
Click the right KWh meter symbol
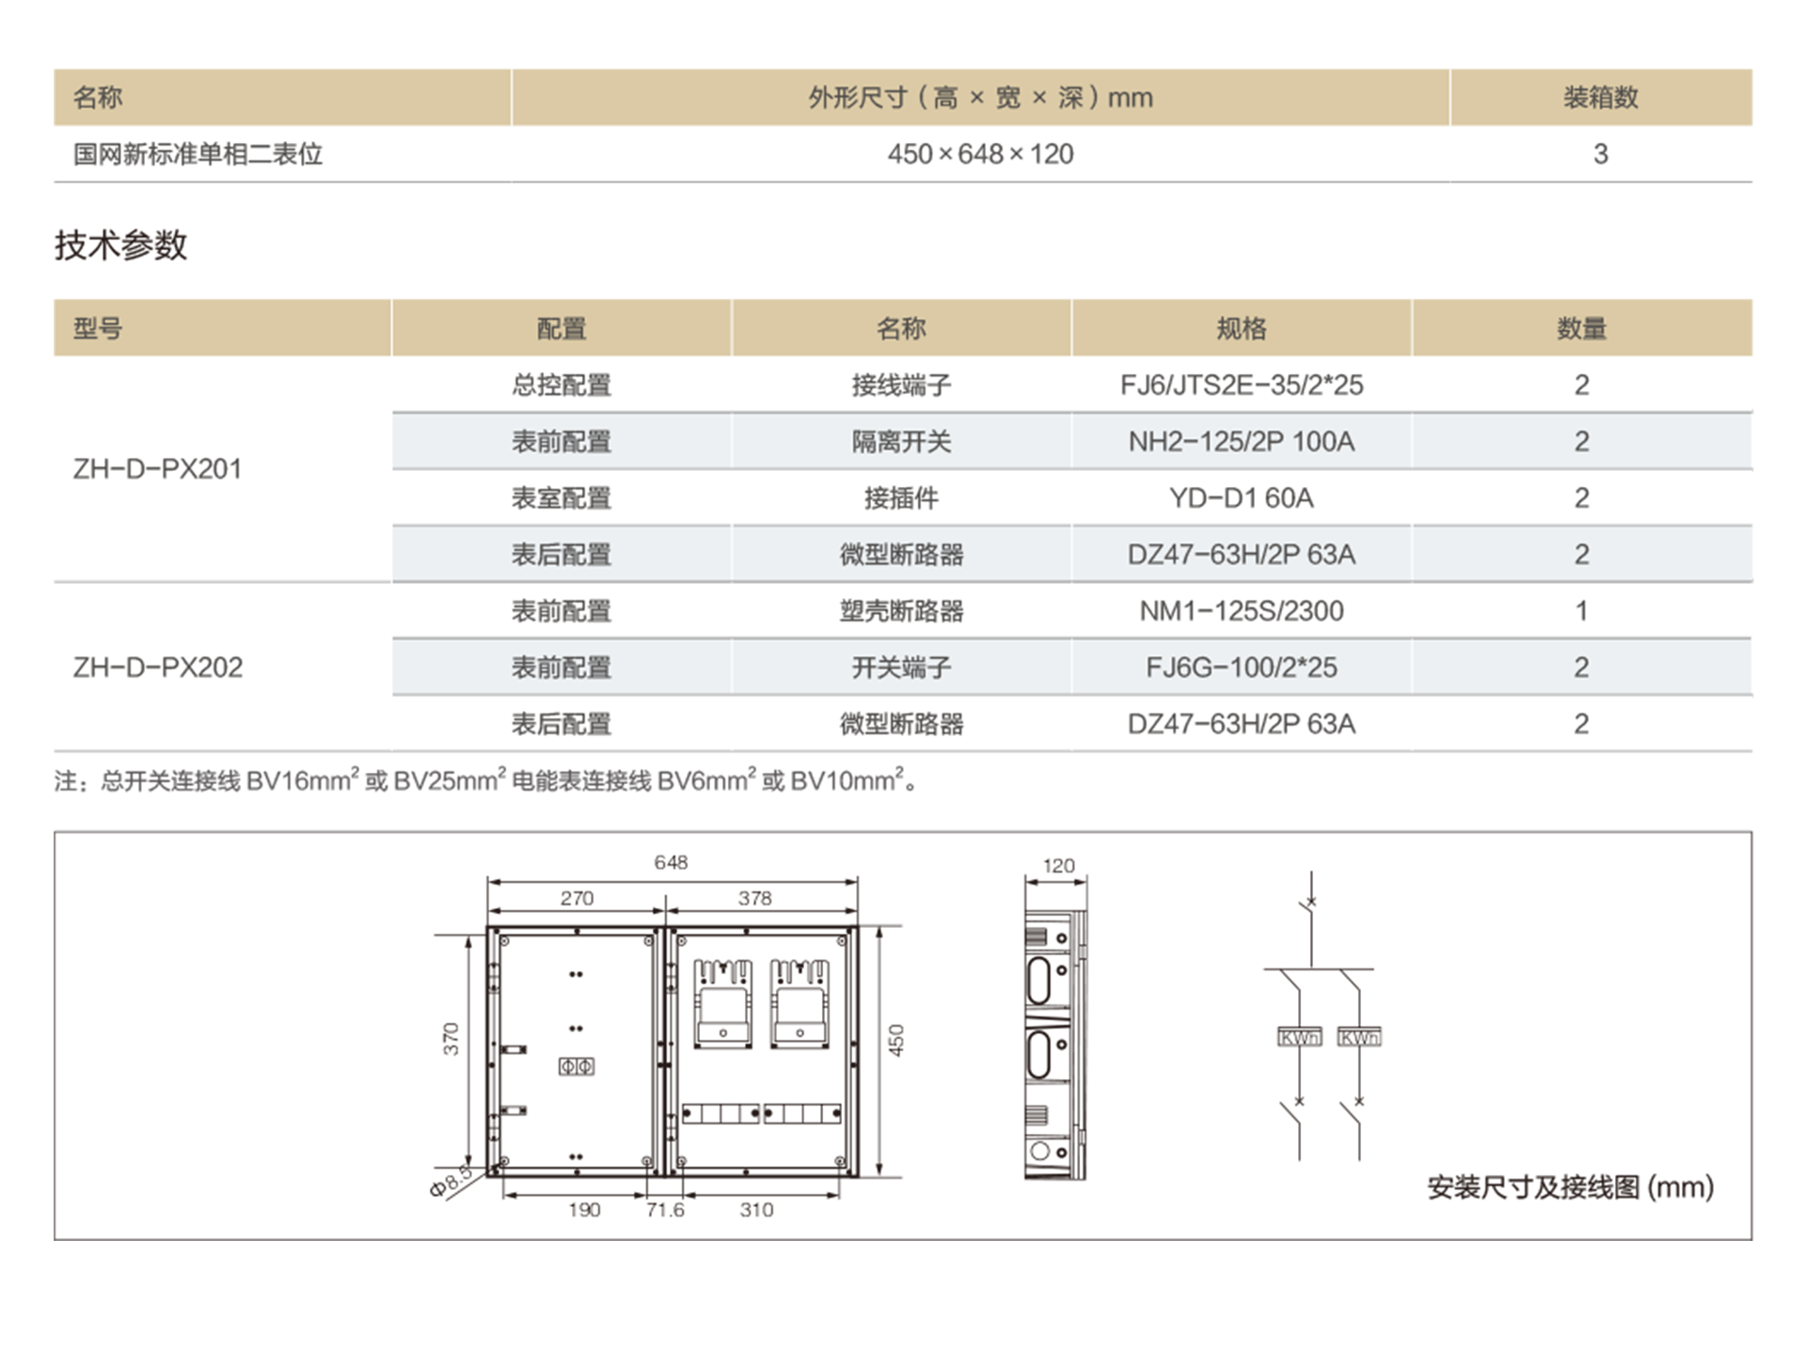click(1359, 1037)
